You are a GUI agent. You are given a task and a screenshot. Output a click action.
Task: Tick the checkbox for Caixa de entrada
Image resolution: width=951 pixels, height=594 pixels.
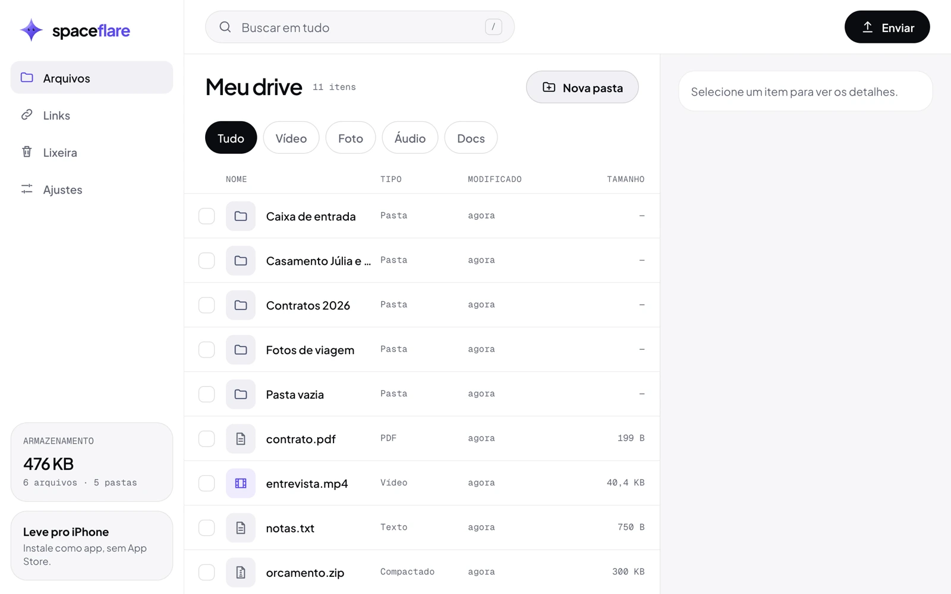point(207,216)
